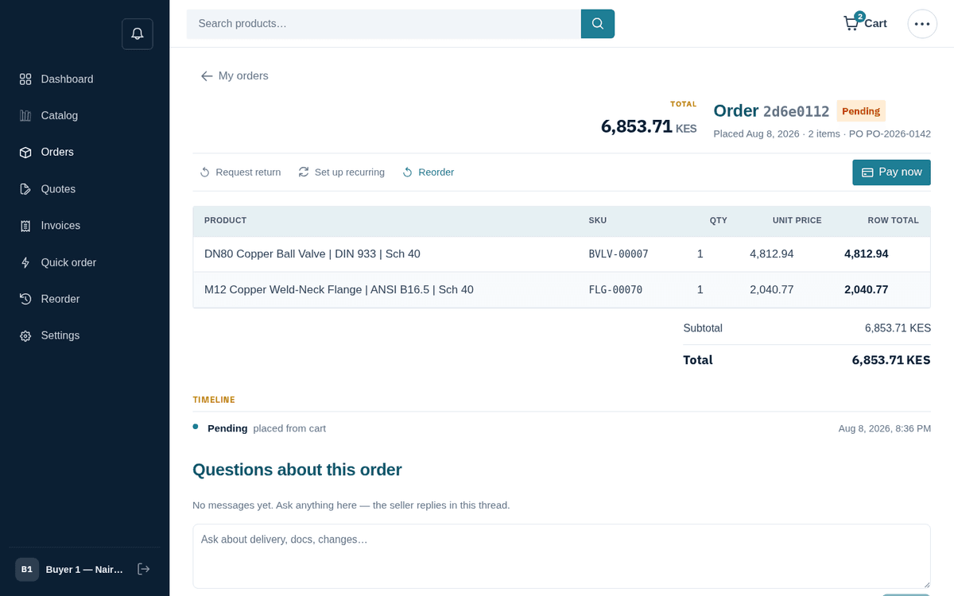Viewport: 954px width, 596px height.
Task: Click the Catalog sidebar icon
Action: (x=25, y=116)
